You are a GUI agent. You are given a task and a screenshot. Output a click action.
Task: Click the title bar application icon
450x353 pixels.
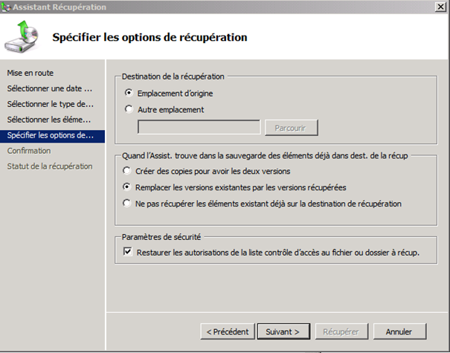coord(6,7)
